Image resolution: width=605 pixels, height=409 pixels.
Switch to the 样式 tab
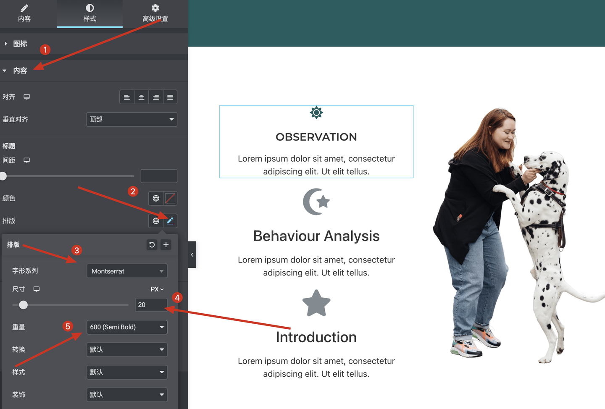coord(90,13)
